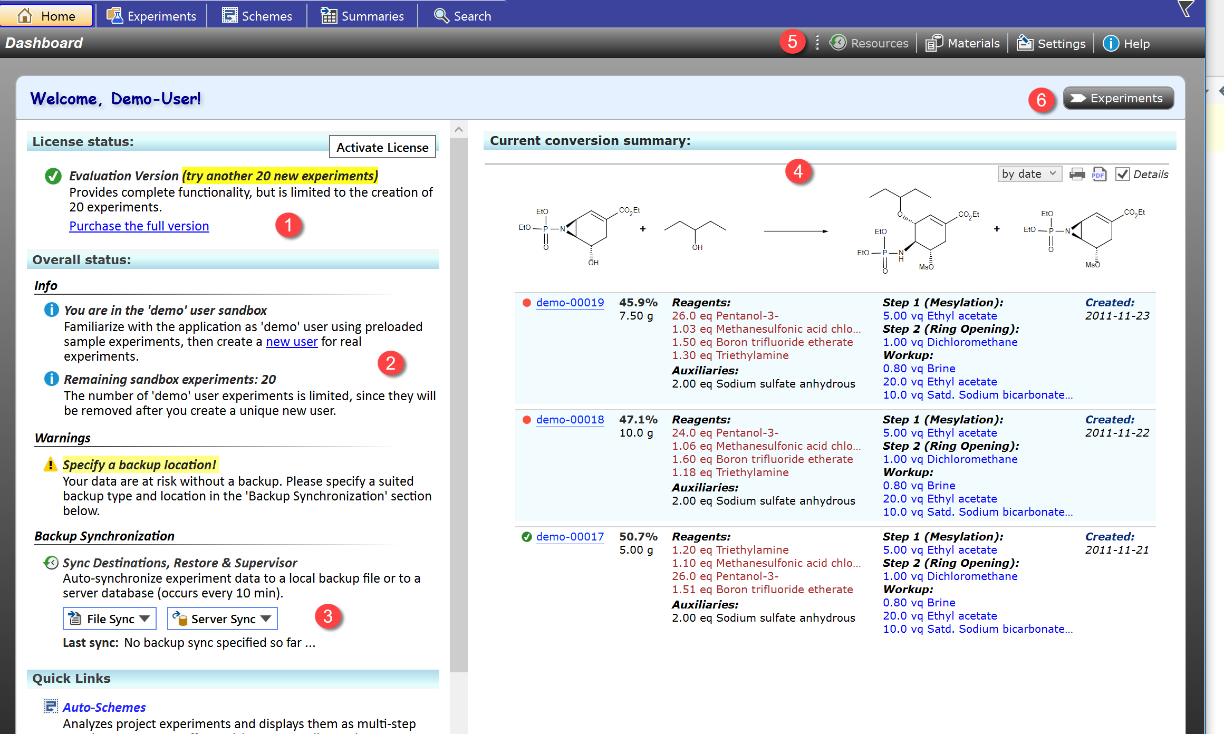Open the File Sync dropdown
The image size is (1224, 734).
(x=110, y=619)
